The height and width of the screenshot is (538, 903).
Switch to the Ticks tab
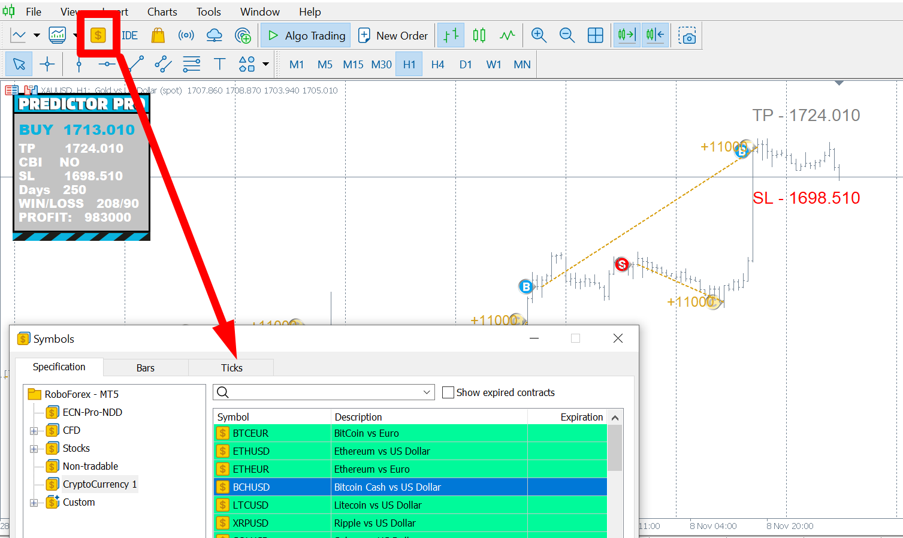coord(231,368)
